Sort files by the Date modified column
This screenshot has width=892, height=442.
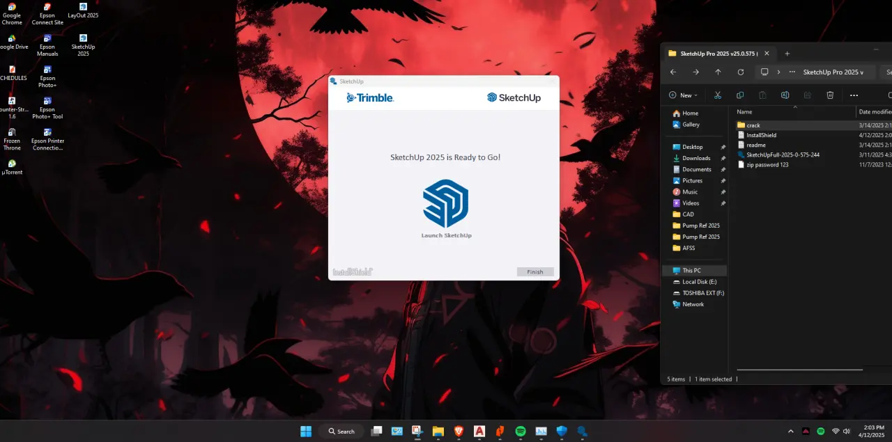875,111
